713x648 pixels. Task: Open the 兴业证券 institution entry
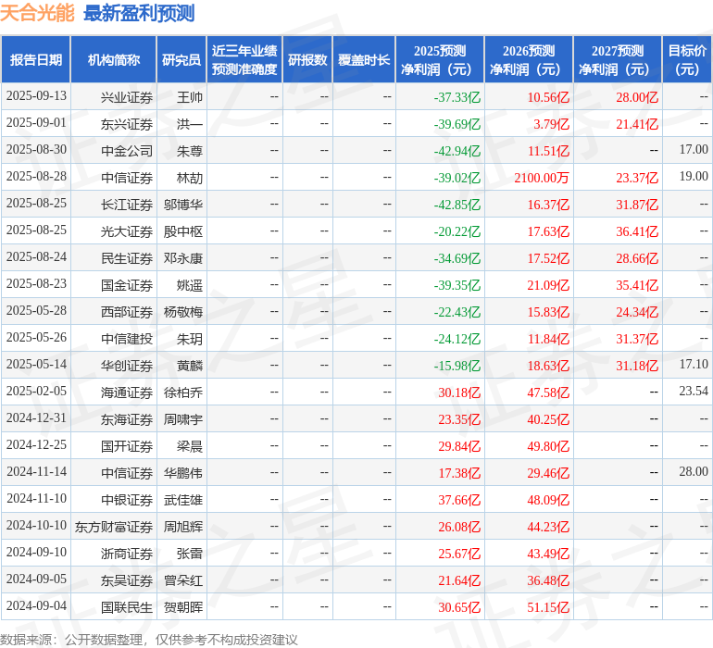pos(127,96)
